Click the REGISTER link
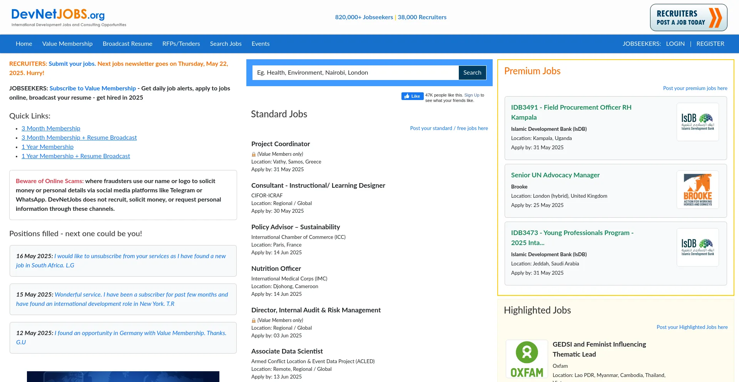The height and width of the screenshot is (382, 739). point(710,44)
